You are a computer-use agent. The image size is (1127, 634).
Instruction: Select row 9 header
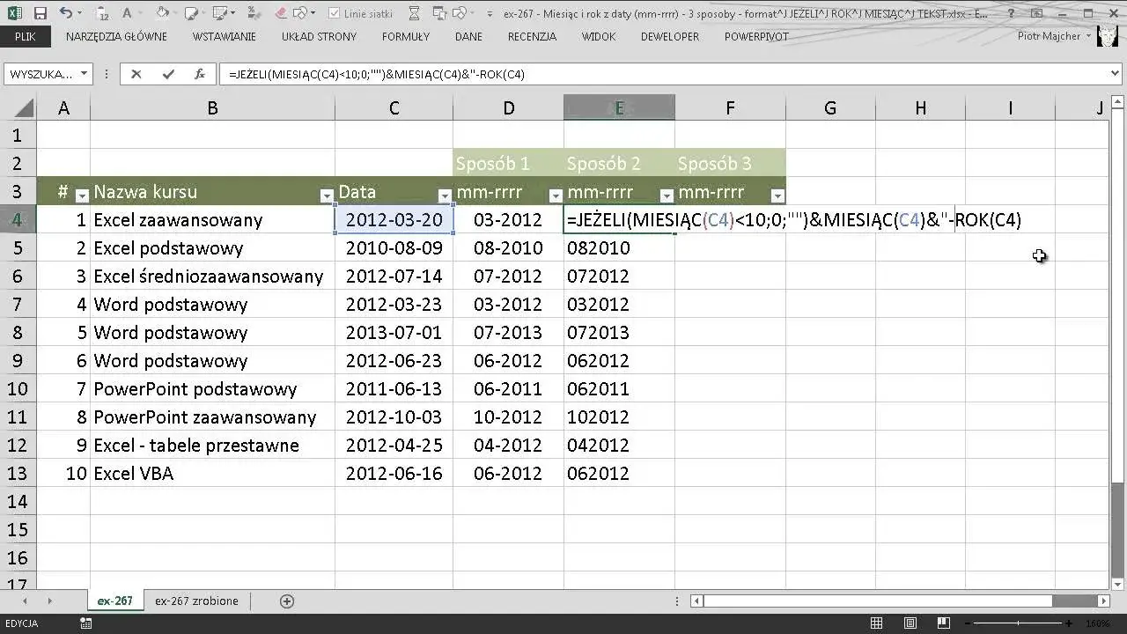(x=18, y=360)
